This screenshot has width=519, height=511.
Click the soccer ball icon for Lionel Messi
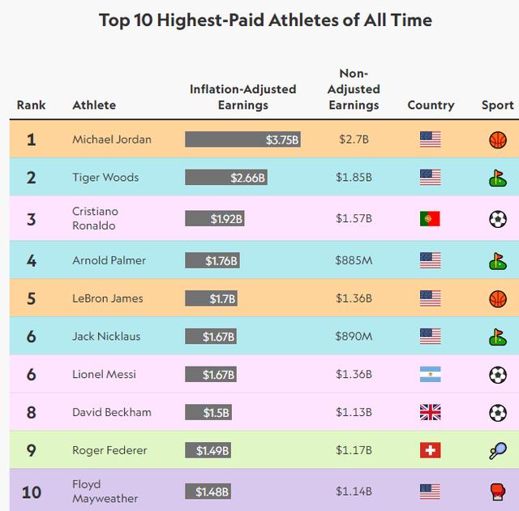click(x=497, y=375)
